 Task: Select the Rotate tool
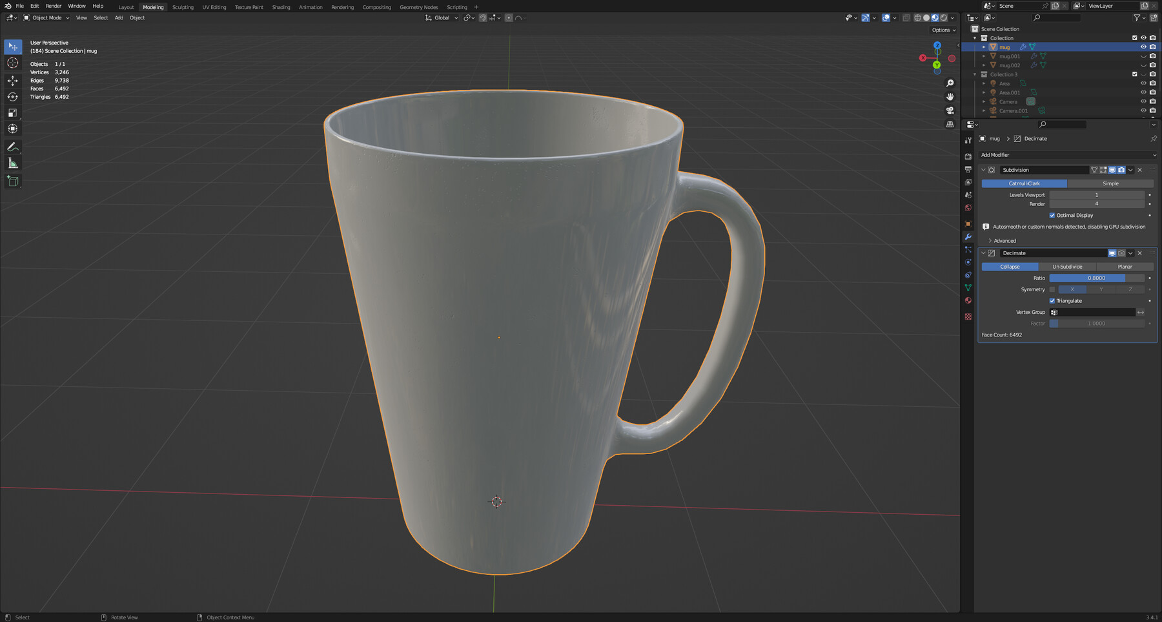[x=13, y=97]
